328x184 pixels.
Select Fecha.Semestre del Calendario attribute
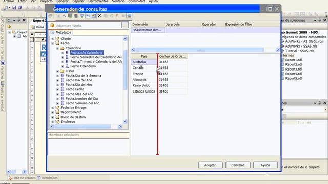pyautogui.click(x=96, y=57)
